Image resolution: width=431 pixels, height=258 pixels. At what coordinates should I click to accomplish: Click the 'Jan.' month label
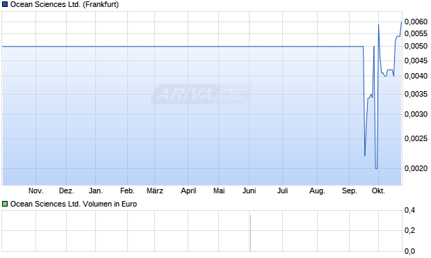point(96,191)
